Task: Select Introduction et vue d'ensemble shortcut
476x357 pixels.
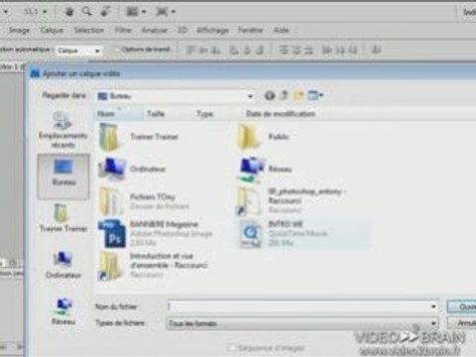Action: pos(154,266)
